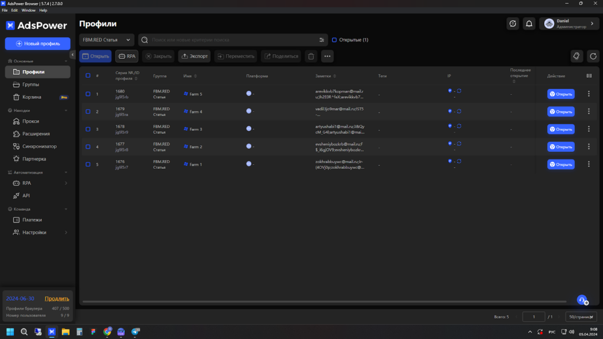
Task: Open column settings icon in table header
Action: (589, 76)
